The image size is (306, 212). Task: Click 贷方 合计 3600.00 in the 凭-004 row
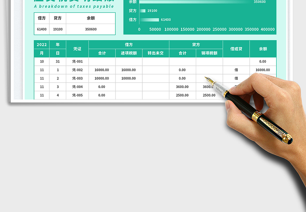coord(182,87)
